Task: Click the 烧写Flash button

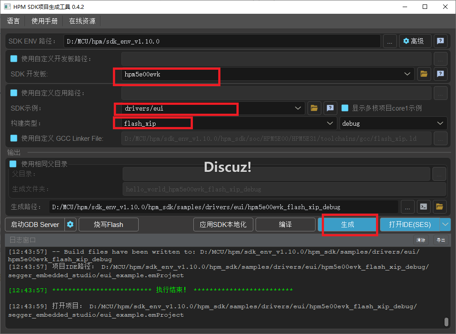Action: (x=108, y=225)
